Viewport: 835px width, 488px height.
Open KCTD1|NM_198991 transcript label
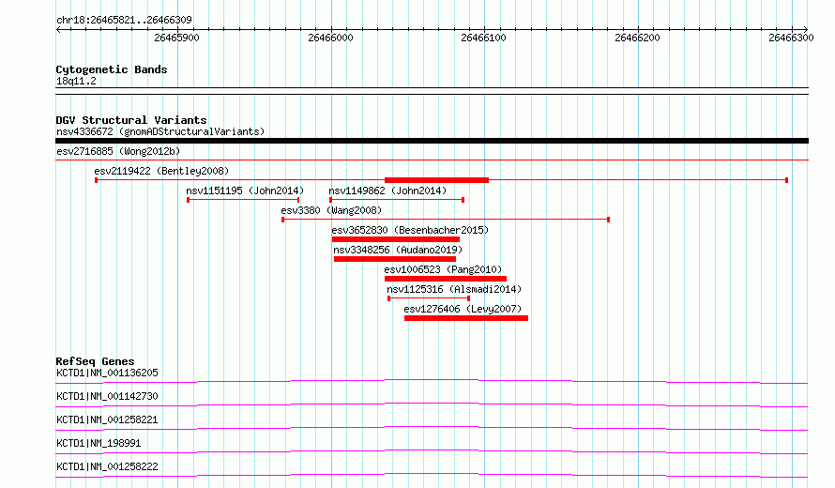pyautogui.click(x=99, y=443)
